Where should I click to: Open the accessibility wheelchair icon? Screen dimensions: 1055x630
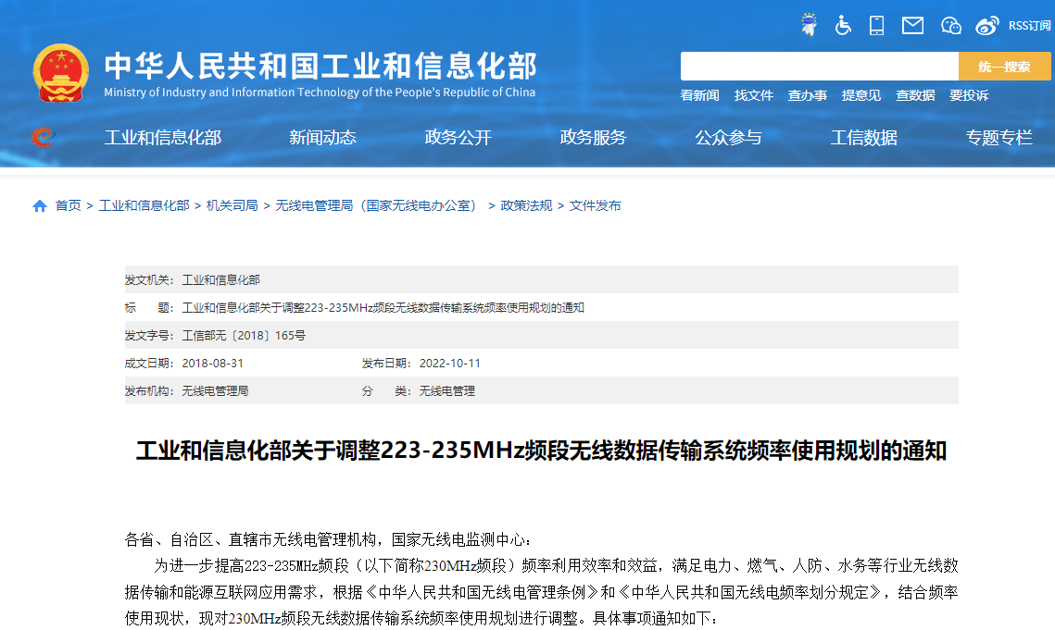[843, 25]
